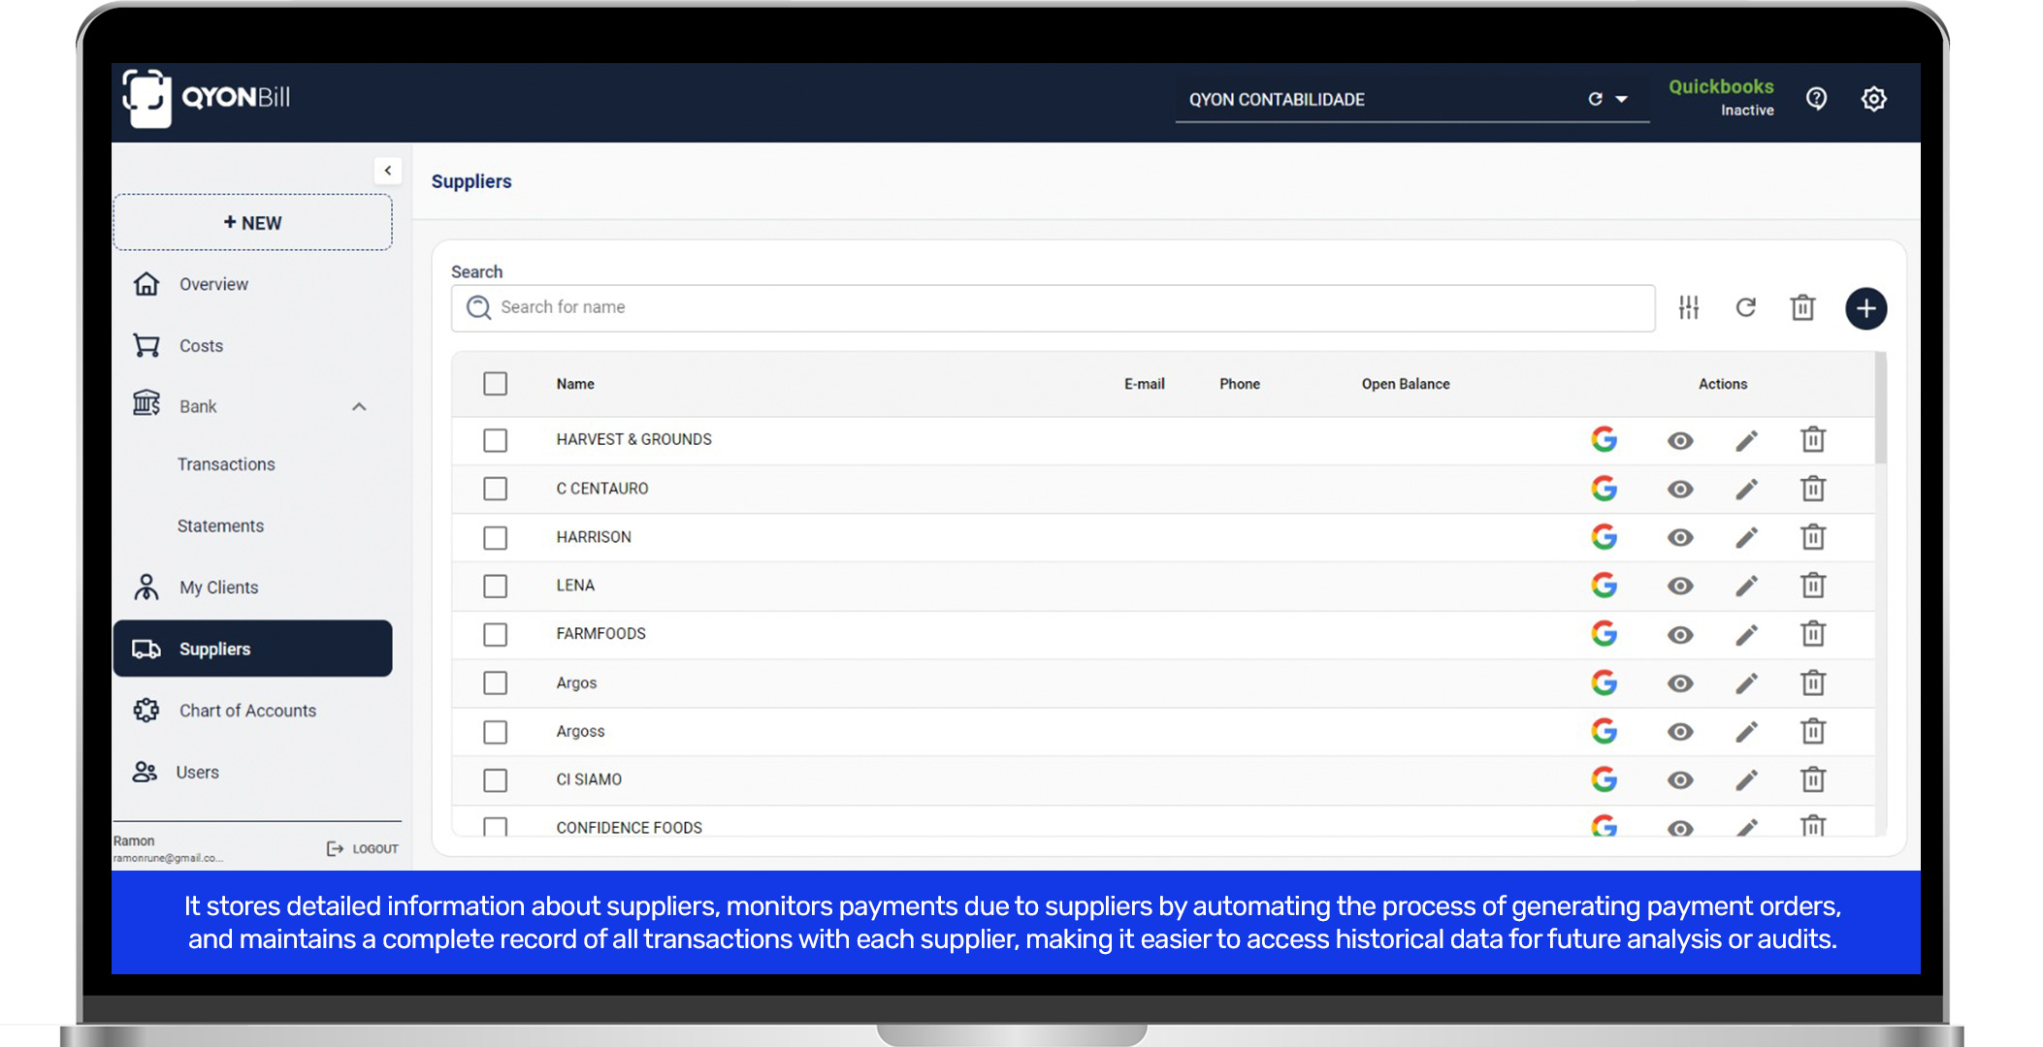2043x1047 pixels.
Task: Click the Search for name field
Action: point(1053,308)
